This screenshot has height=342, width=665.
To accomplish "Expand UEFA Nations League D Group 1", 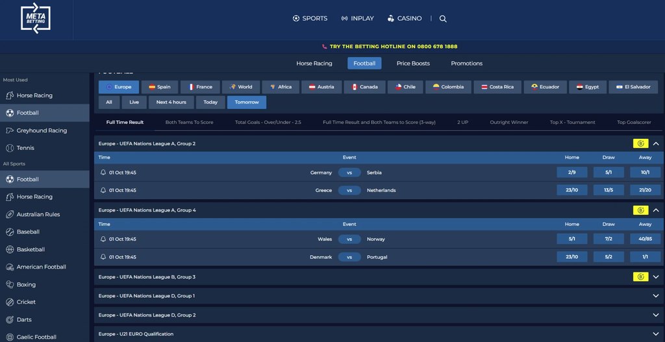I will tap(656, 296).
